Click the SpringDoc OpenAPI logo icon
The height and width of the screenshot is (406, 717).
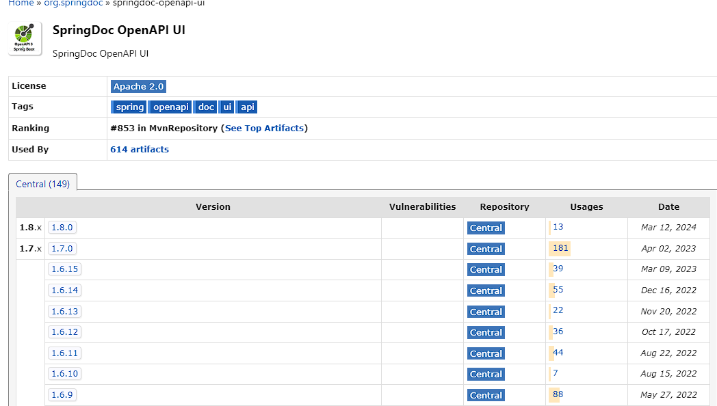[25, 39]
